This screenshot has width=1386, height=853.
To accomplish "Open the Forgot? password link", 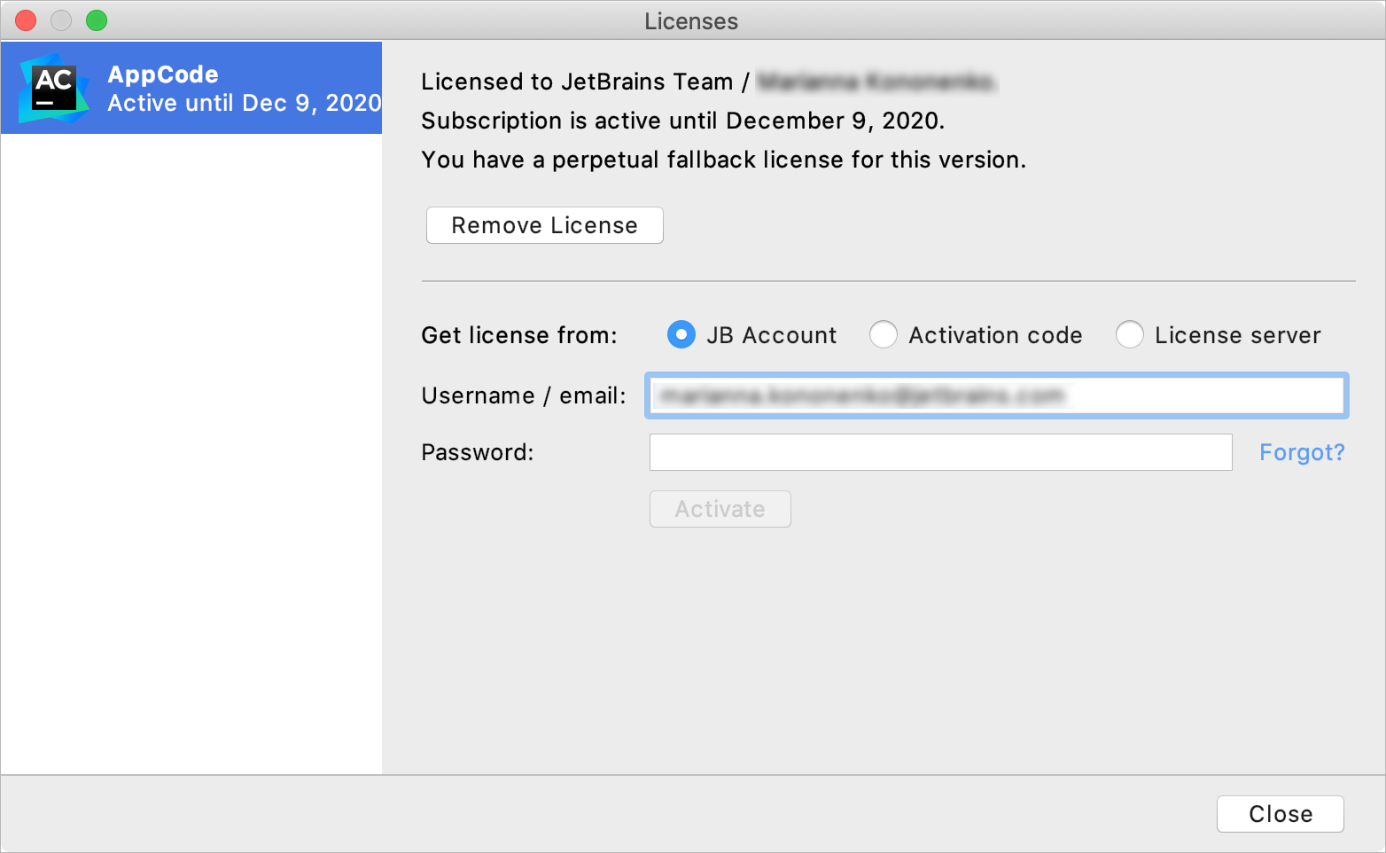I will [x=1302, y=452].
